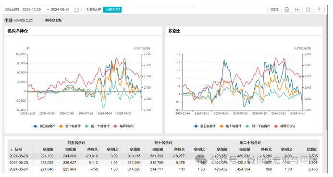
Task: Select the 当前合约 tab
Action: 112,10
